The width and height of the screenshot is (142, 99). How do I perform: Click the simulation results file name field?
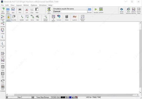click(70, 12)
